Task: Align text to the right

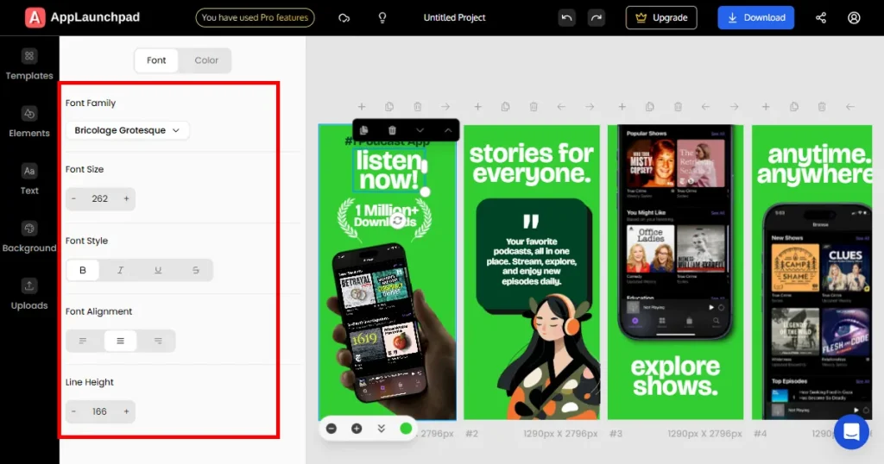Action: tap(158, 341)
